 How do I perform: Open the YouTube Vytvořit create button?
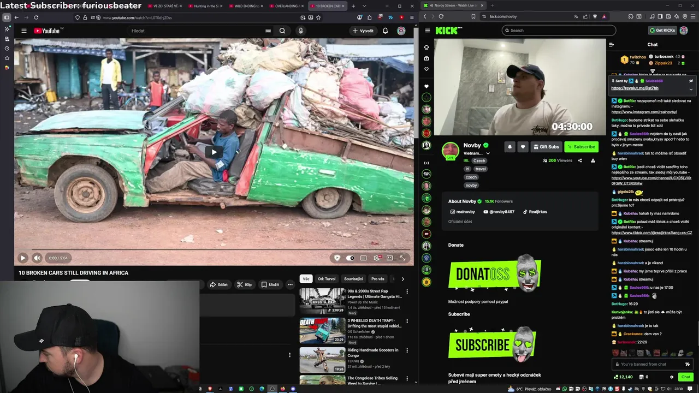point(363,31)
